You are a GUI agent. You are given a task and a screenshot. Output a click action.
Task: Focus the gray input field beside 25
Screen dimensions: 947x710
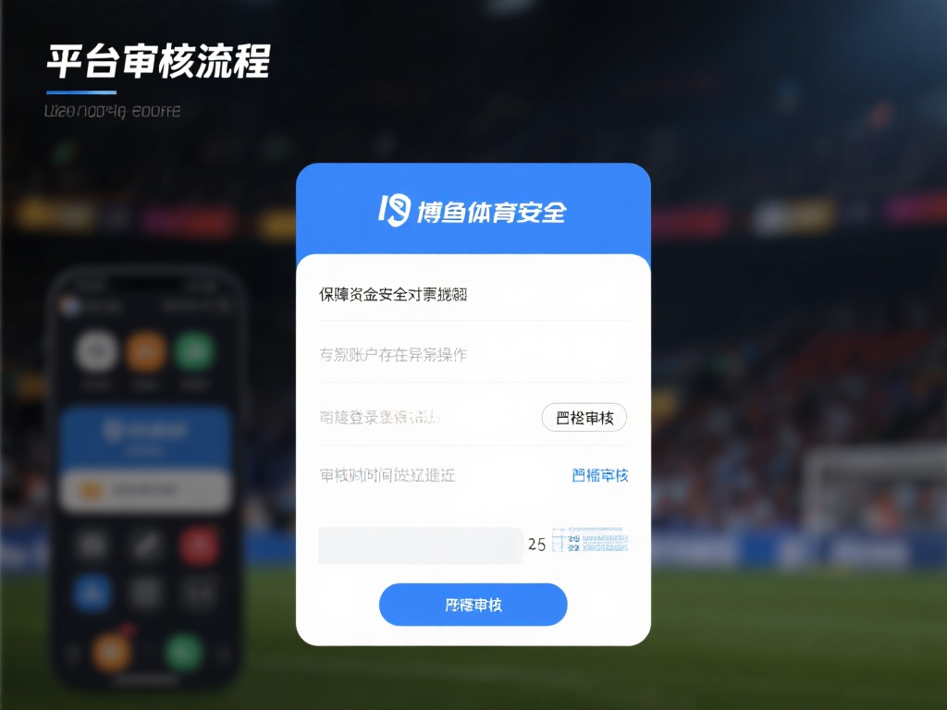[x=421, y=545]
